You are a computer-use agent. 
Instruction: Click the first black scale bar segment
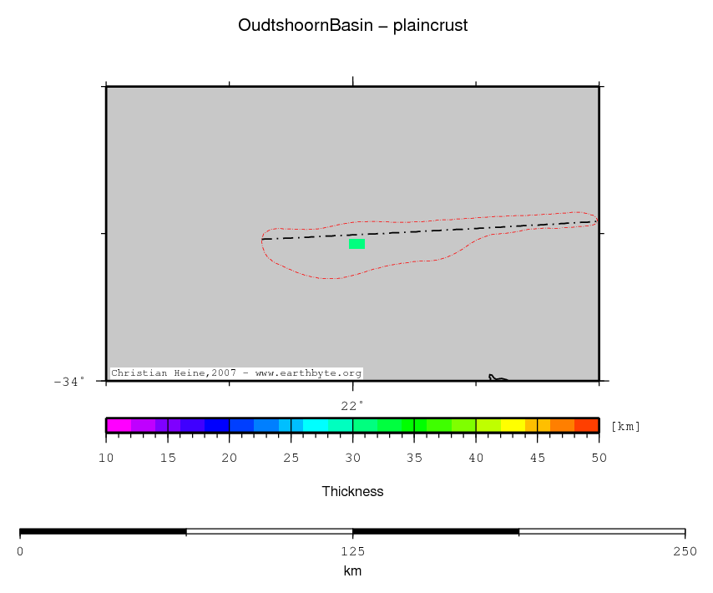(102, 531)
